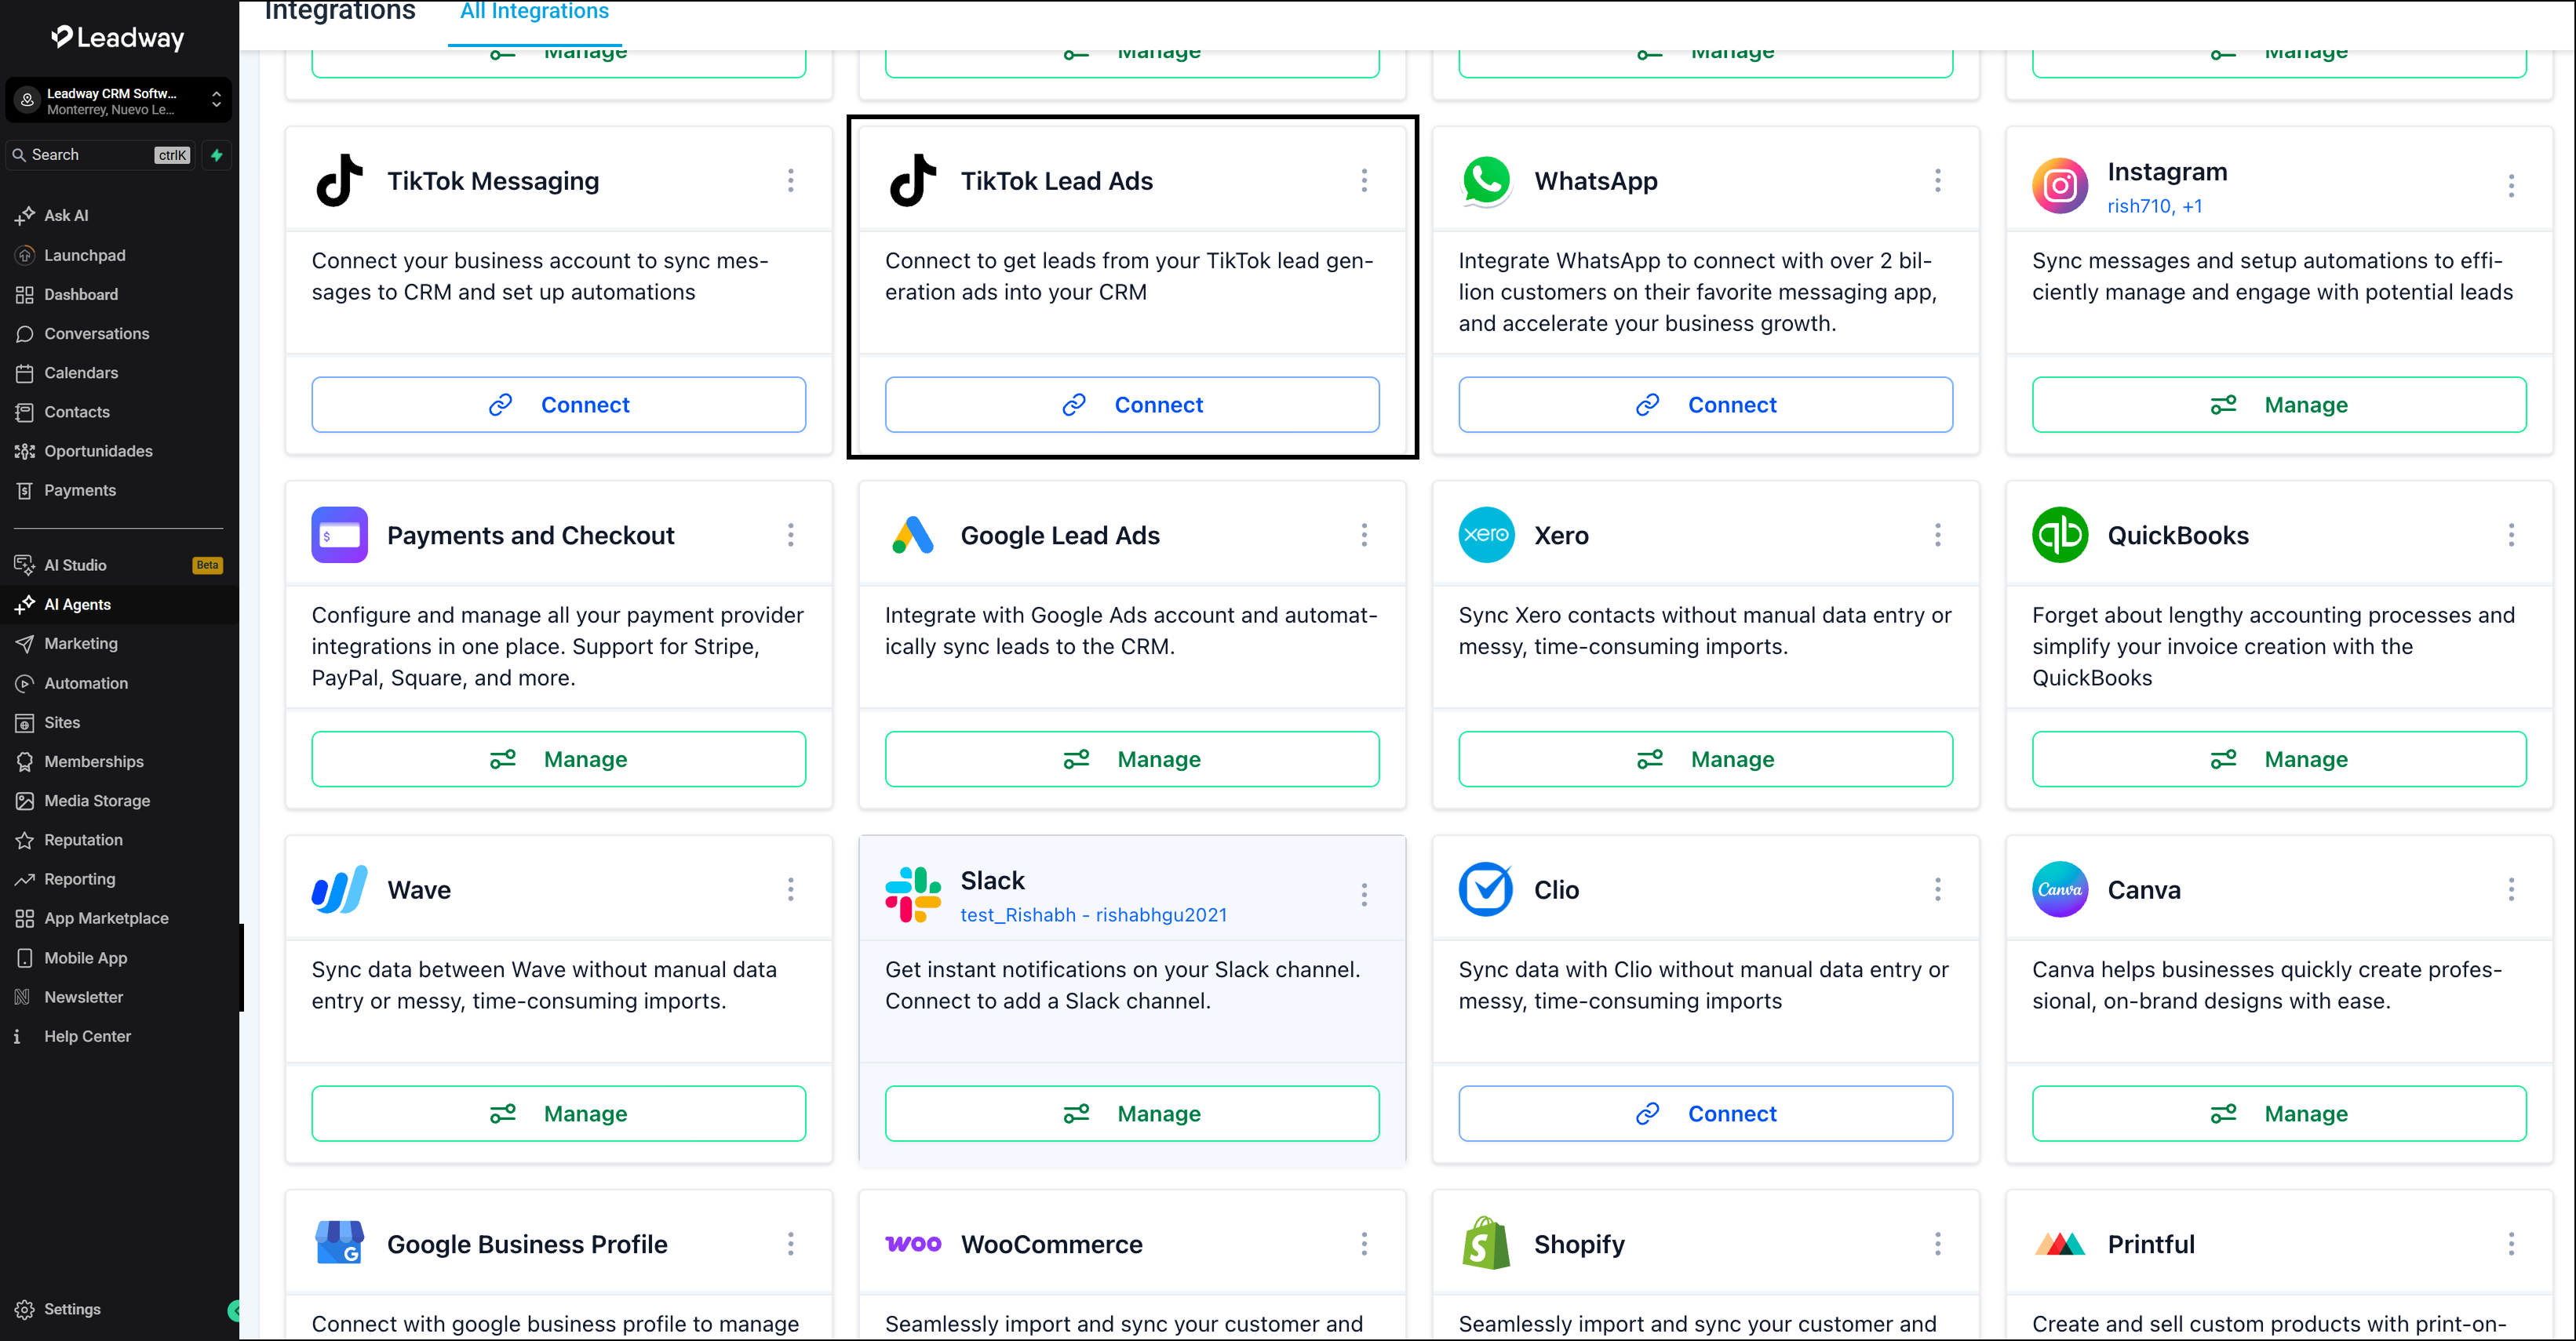Viewport: 2576px width, 1341px height.
Task: Manage the Instagram integration
Action: [2279, 405]
